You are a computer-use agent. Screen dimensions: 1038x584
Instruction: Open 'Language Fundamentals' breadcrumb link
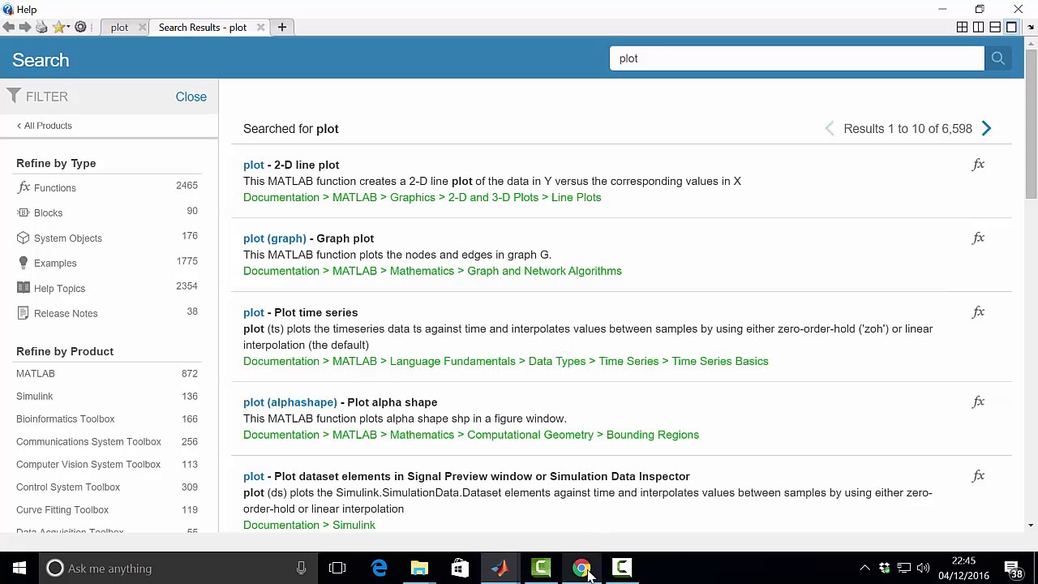(453, 361)
